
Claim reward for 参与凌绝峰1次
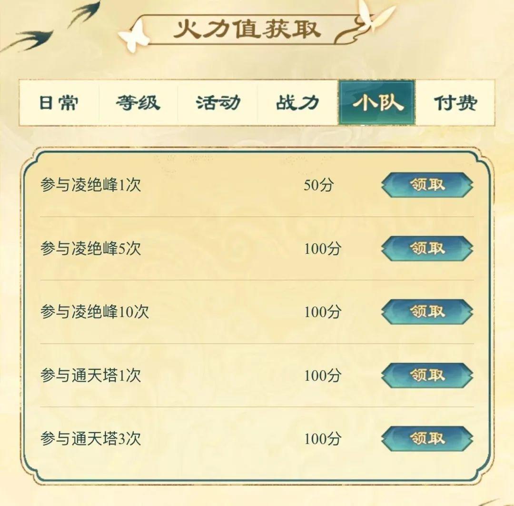427,186
